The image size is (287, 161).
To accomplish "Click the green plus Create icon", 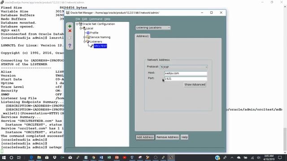I will 70,26.
